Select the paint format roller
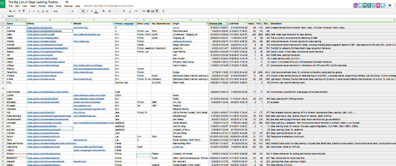396x166 pixels. [x=23, y=11]
